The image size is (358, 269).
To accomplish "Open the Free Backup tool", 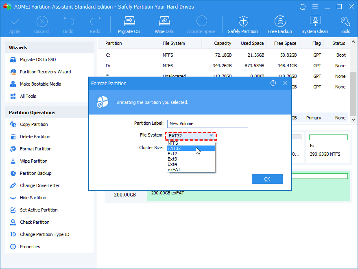I will click(x=279, y=24).
